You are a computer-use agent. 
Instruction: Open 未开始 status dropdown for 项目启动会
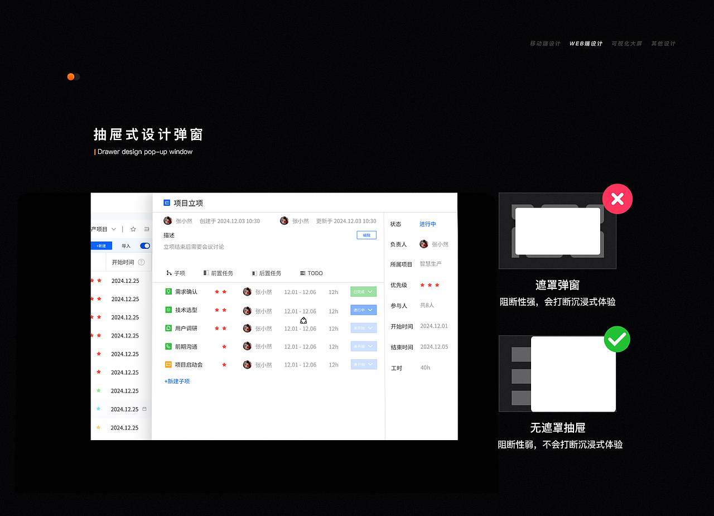[364, 364]
